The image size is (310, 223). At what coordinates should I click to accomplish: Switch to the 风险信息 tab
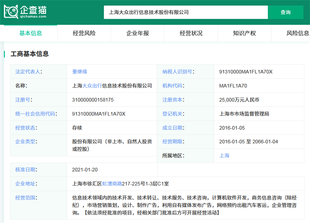point(297,33)
